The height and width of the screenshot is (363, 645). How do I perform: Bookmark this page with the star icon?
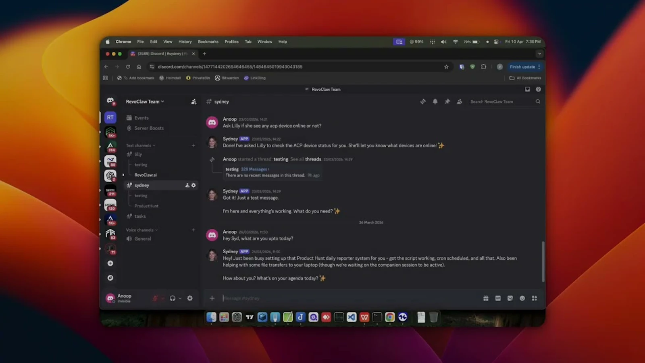[446, 67]
